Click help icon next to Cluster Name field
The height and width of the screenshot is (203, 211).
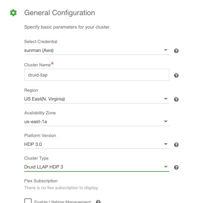(x=176, y=75)
